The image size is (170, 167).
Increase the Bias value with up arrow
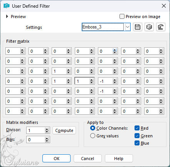click(47, 138)
